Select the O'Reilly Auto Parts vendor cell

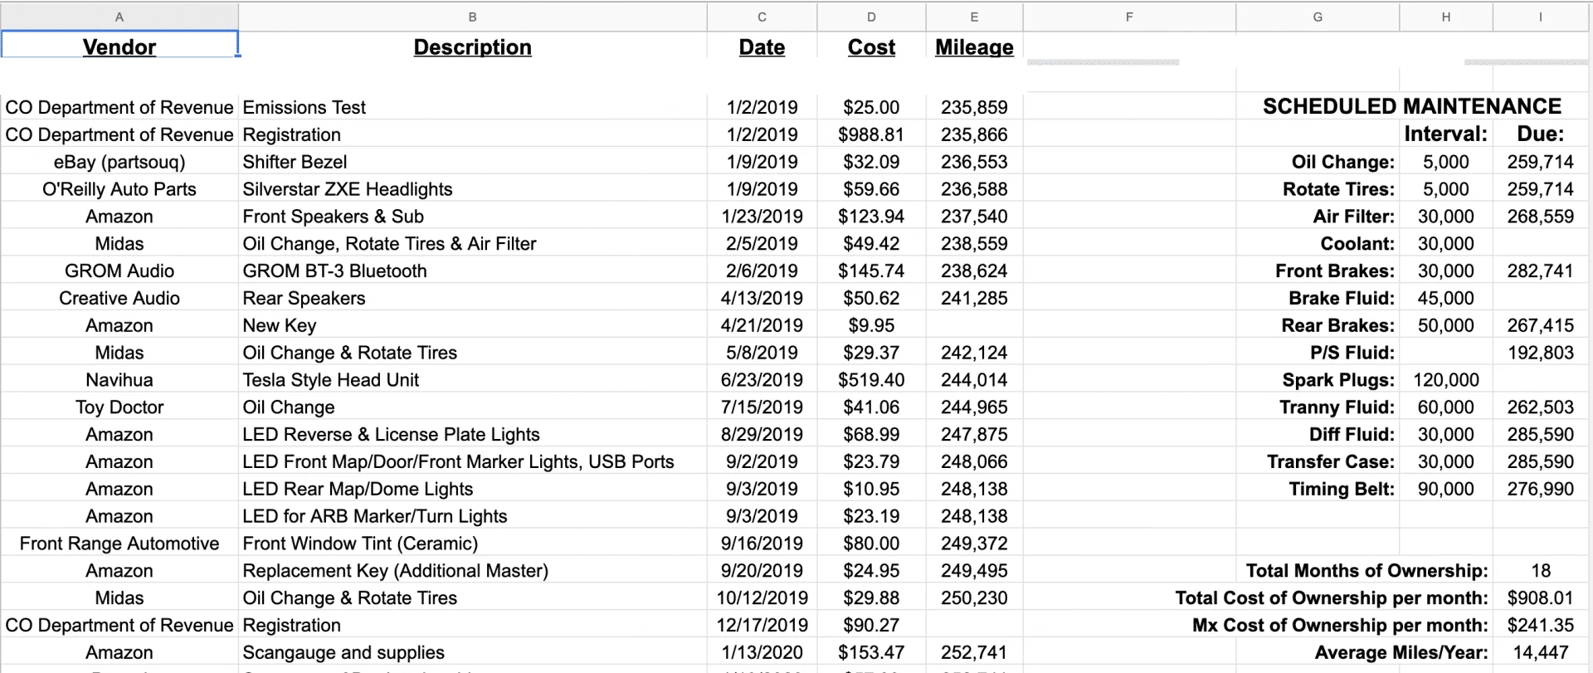click(x=119, y=189)
